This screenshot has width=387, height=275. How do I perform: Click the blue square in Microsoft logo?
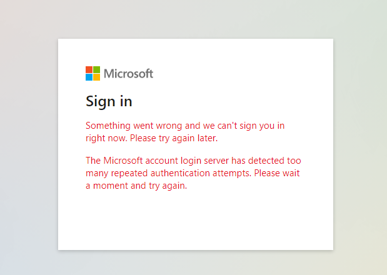pyautogui.click(x=89, y=77)
